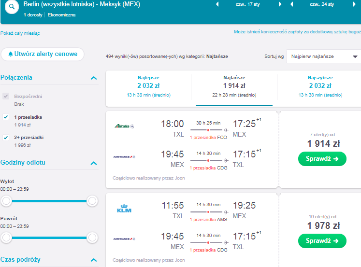This screenshot has height=267, width=361.
Task: Click Sprawdź for the 1 914 zł offer
Action: (x=322, y=159)
